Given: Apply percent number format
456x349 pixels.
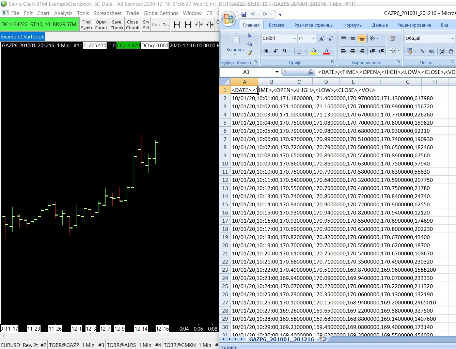Looking at the screenshot, I should tap(422, 51).
